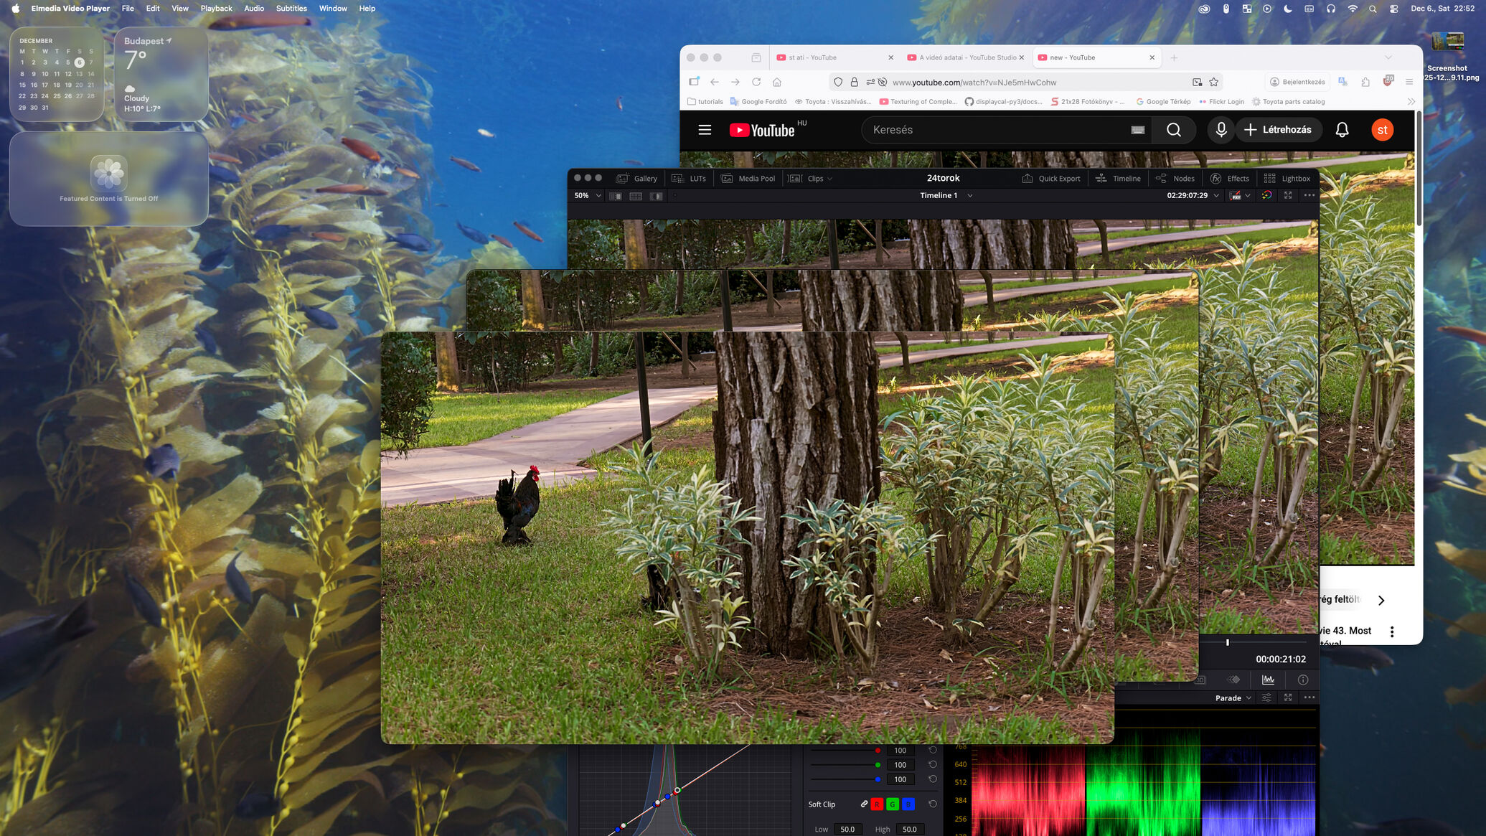Click the red gain slider handle
The image size is (1486, 836).
878,751
